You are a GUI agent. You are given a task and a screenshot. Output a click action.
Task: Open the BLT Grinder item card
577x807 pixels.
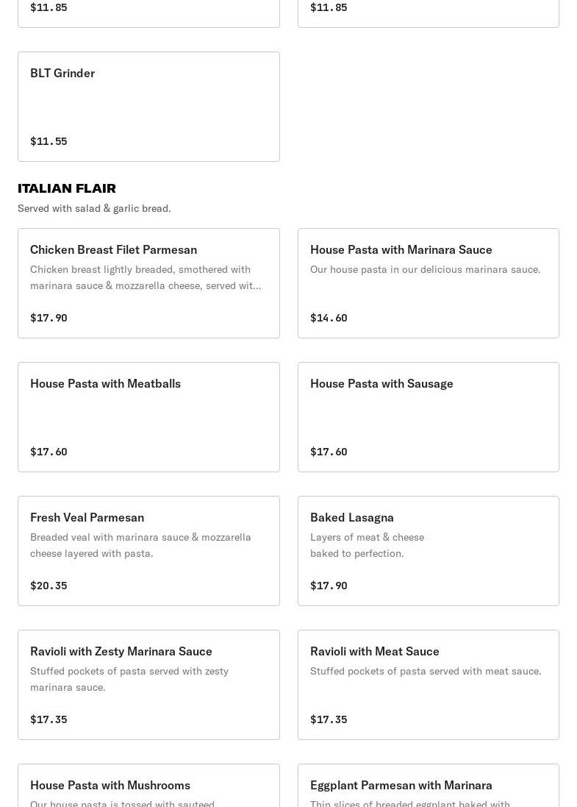(148, 106)
